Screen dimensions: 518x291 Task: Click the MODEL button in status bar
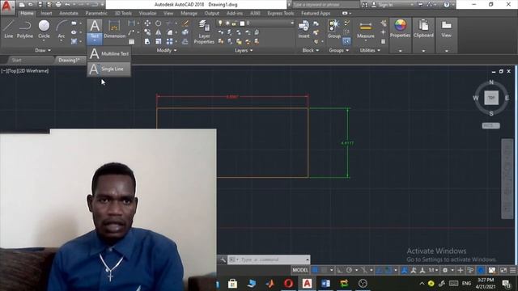tap(300, 270)
